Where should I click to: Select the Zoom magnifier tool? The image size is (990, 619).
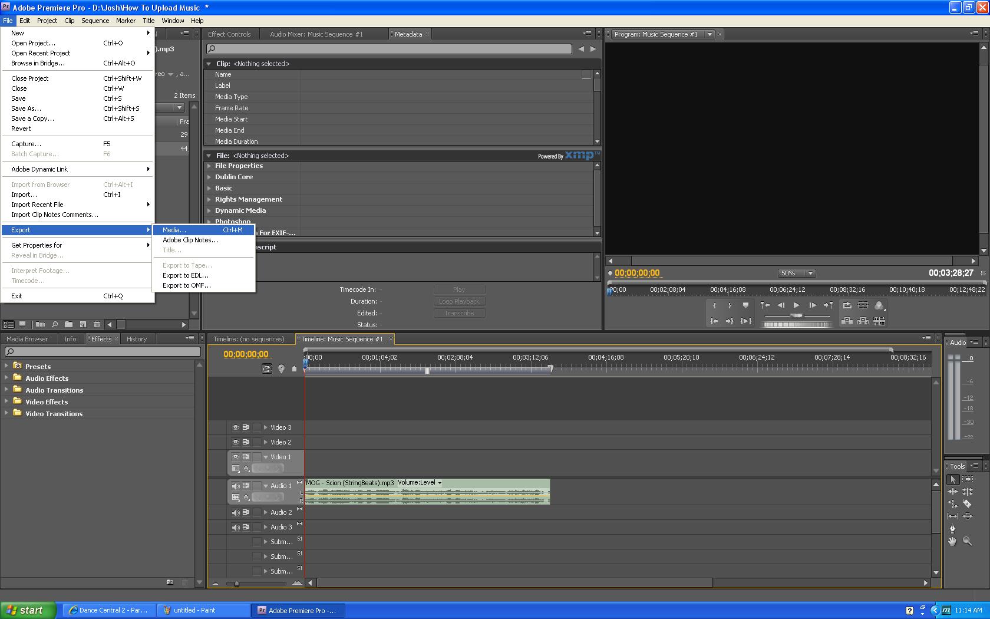pyautogui.click(x=967, y=541)
